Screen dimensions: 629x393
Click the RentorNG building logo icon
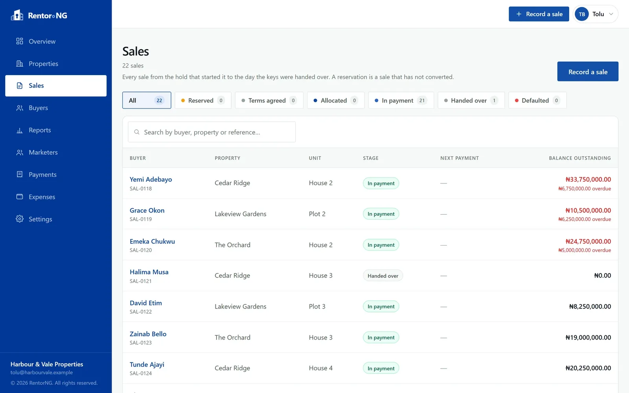[17, 15]
